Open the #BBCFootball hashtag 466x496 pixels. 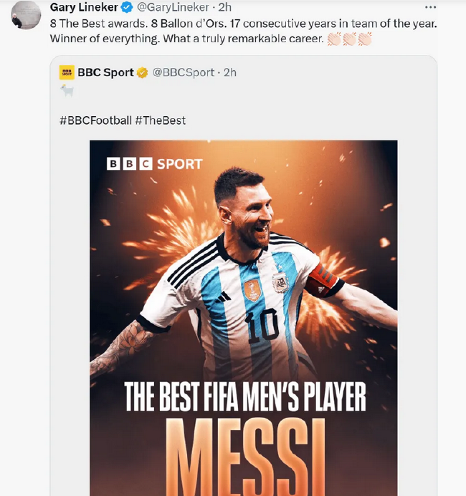point(95,120)
